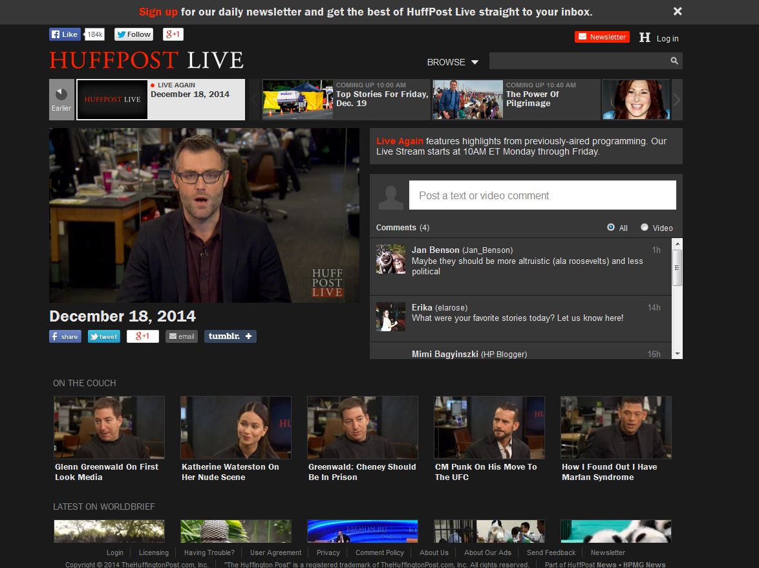Open the red-haired woman segment thumbnail
The width and height of the screenshot is (759, 568).
click(636, 99)
